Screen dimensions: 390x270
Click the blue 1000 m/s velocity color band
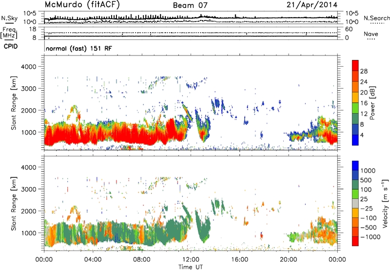[x=355, y=166]
